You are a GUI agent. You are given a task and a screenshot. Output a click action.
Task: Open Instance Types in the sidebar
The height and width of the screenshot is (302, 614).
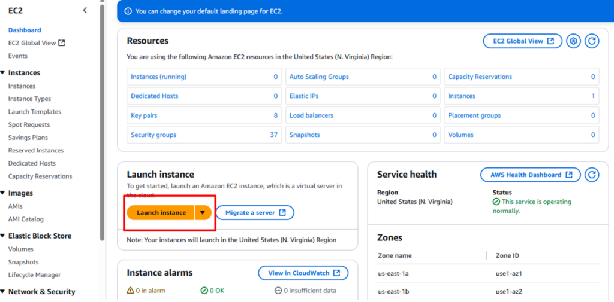[30, 99]
